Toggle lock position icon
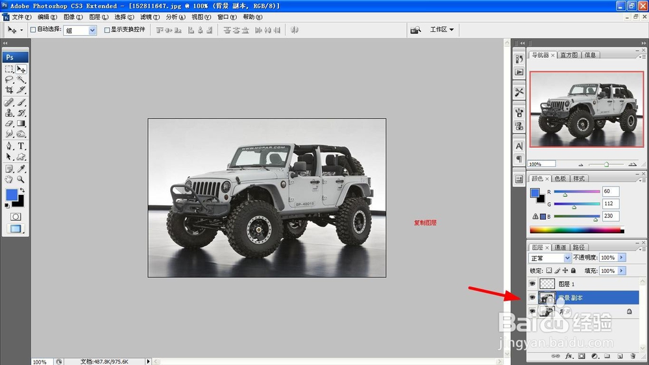This screenshot has height=365, width=649. [565, 271]
